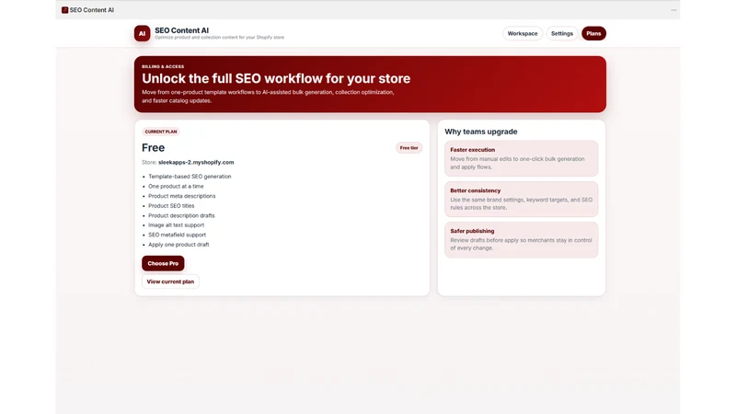Click the SEO Content AI title bar text

[91, 10]
